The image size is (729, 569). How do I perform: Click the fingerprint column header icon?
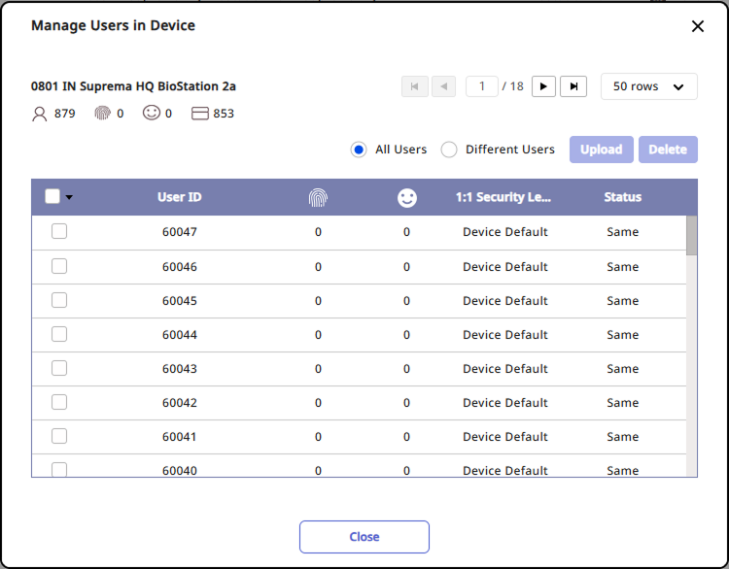[x=318, y=197]
